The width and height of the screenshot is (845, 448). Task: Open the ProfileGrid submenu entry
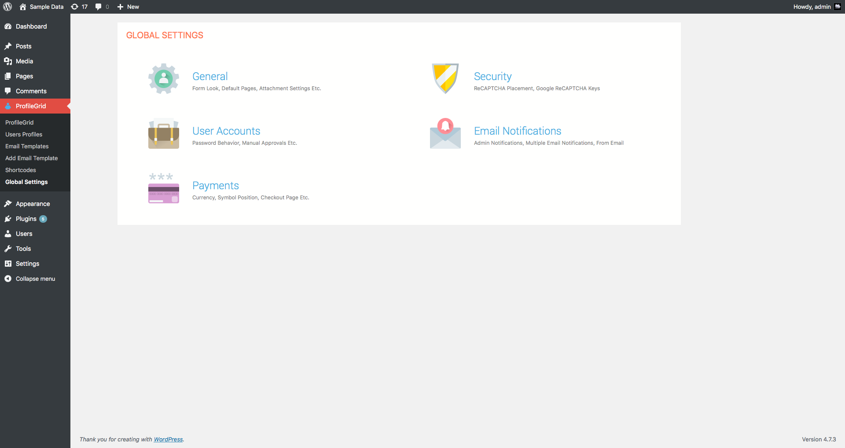pos(19,122)
